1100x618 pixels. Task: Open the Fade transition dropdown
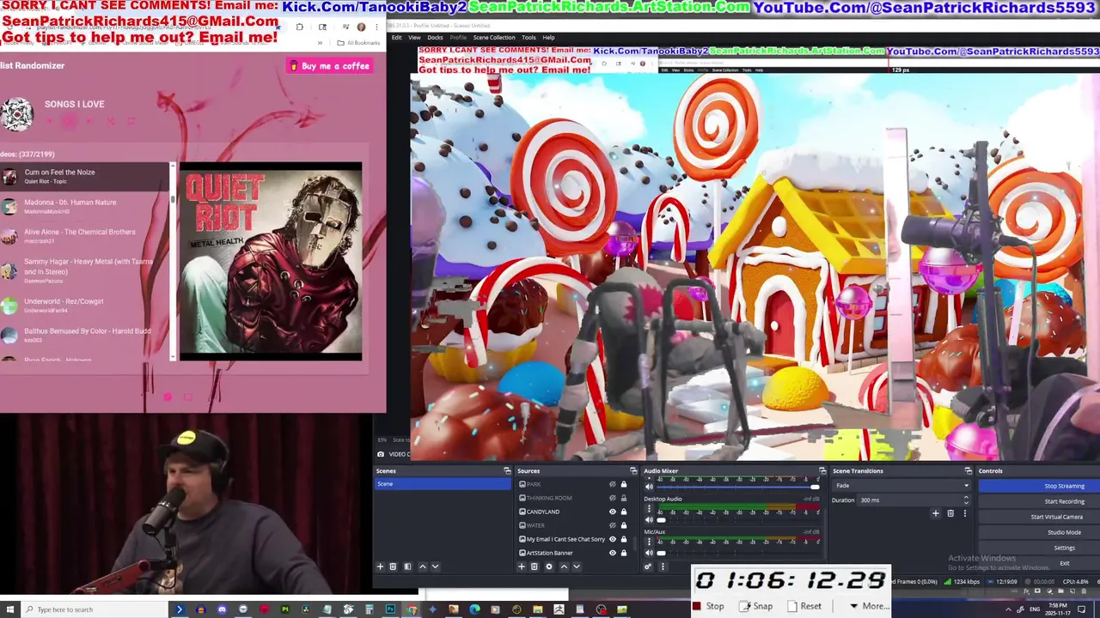click(901, 486)
